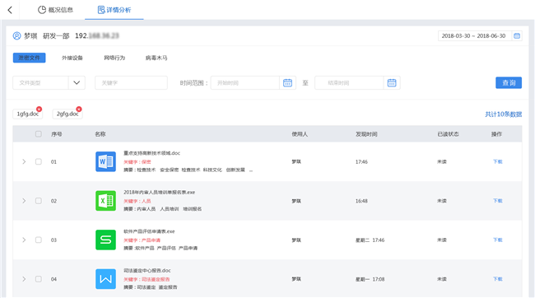Check the checkbox for row 02
The height and width of the screenshot is (298, 535).
[x=39, y=201]
